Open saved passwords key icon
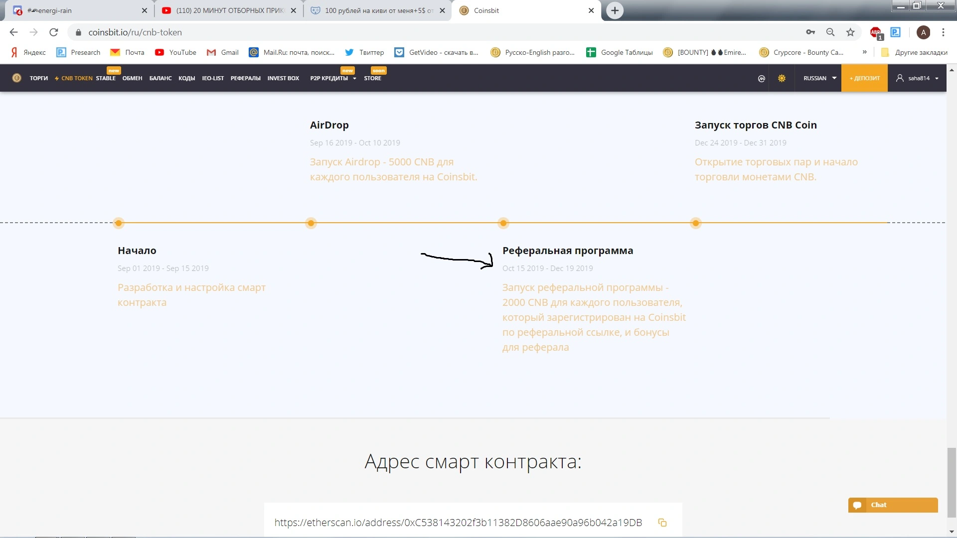The image size is (957, 538). (x=810, y=32)
